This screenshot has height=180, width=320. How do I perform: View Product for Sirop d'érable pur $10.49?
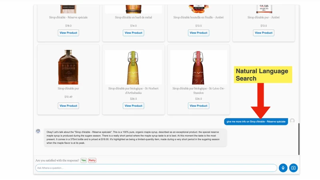[68, 106]
